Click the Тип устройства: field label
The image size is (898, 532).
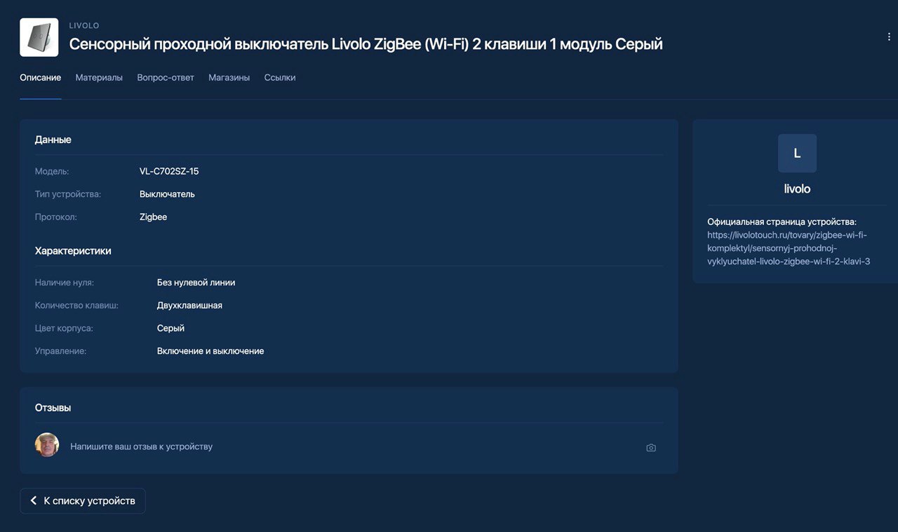pos(68,194)
